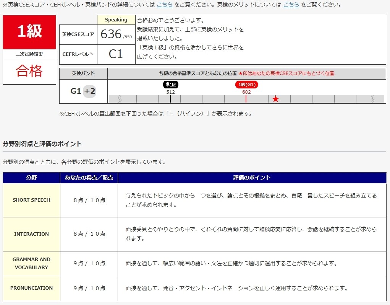The height and width of the screenshot is (305, 390).
Task: Click the 英検バンド header cell
Action: coord(83,73)
